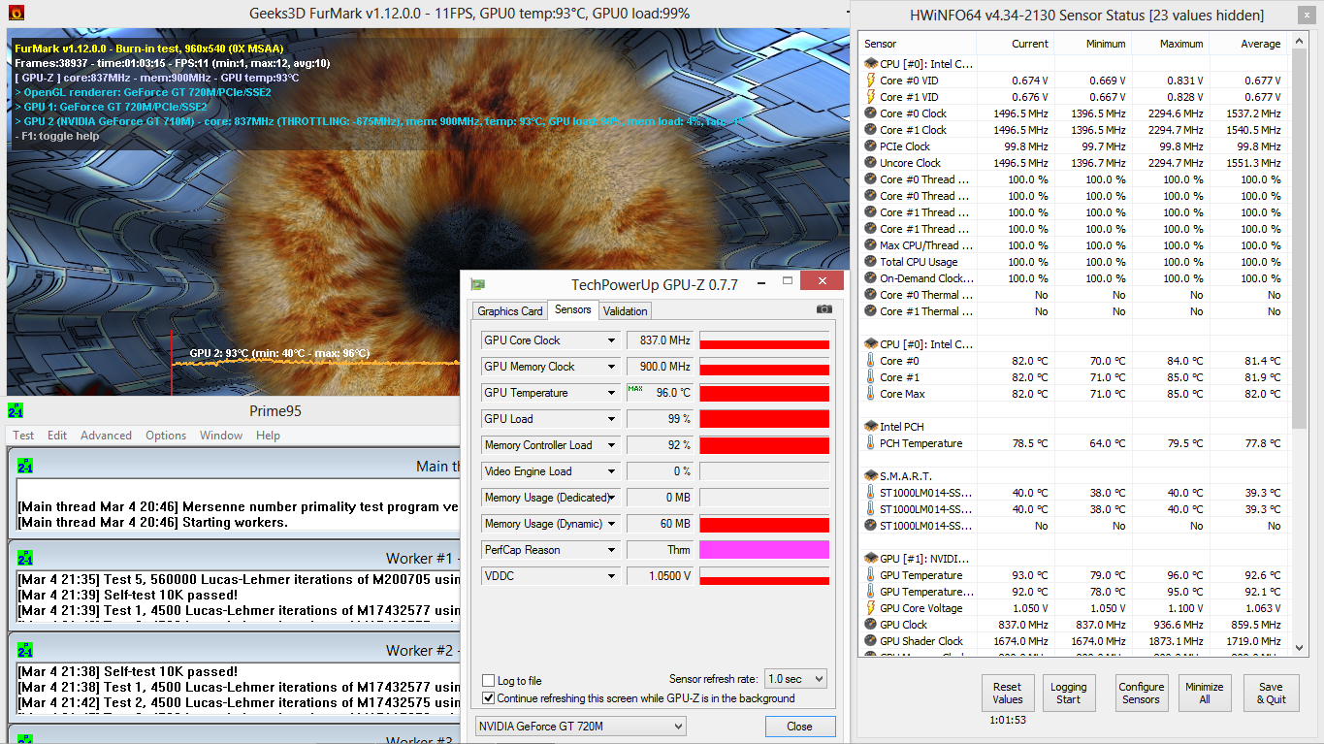1324x744 pixels.
Task: Click the icon beside Total CPU Usage
Action: click(870, 262)
